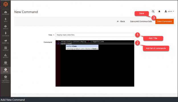Viewport: 178px width, 102px height.
Task: Click the Magento logo icon
Action: point(6,4)
